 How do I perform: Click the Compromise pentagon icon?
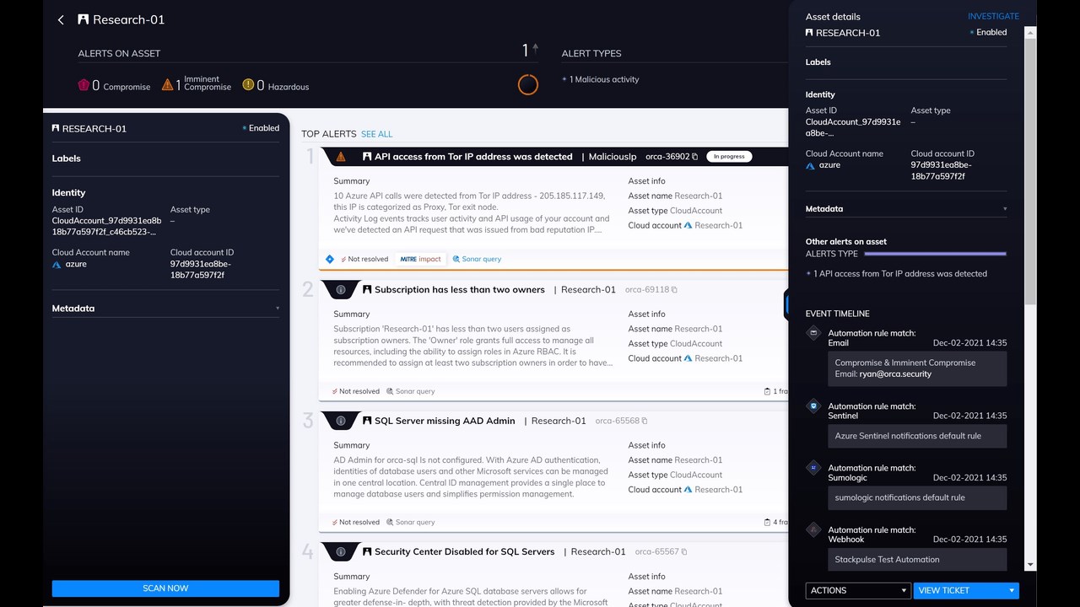click(x=84, y=85)
